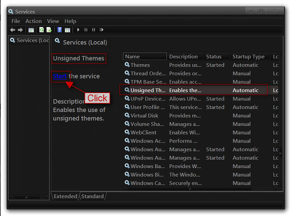
Task: Click the Forward arrow toolbar icon
Action: pyautogui.click(x=20, y=30)
